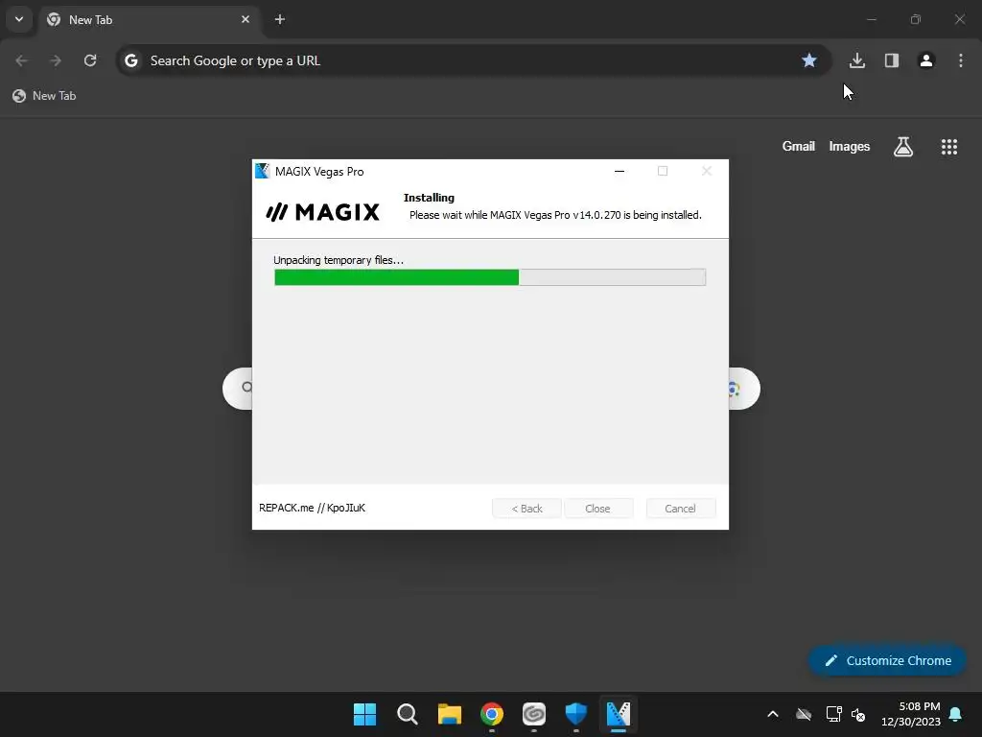Toggle the bookmark star icon
This screenshot has height=737, width=982.
809,60
